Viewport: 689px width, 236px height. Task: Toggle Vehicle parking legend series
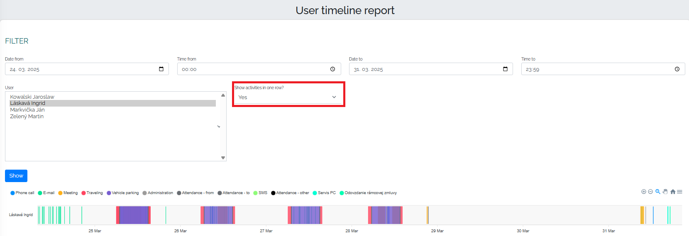click(123, 193)
